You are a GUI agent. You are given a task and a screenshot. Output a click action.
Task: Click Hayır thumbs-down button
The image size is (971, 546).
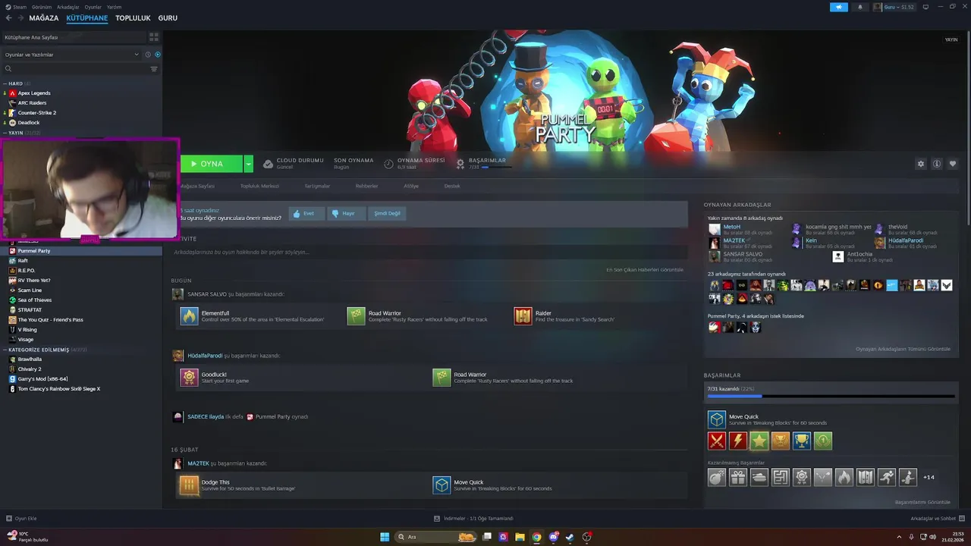(x=347, y=214)
